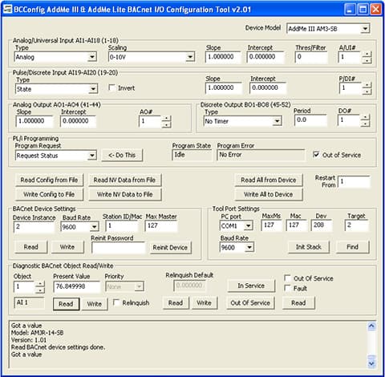Click Read All from Device
This screenshot has width=385, height=377.
pyautogui.click(x=269, y=180)
